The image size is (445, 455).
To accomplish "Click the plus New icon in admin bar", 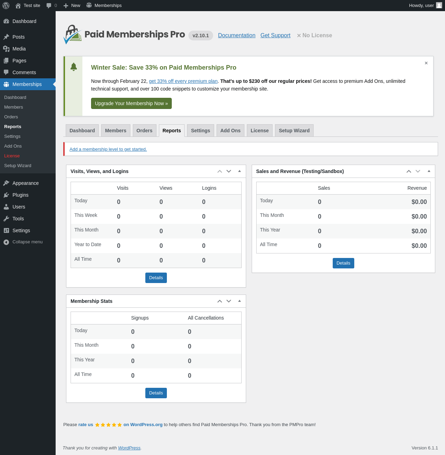I will (66, 6).
